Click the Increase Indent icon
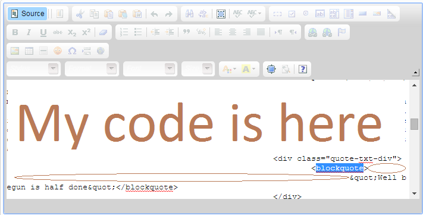 [170, 32]
